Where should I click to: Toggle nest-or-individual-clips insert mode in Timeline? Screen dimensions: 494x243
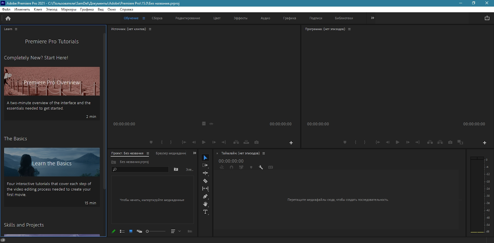(222, 167)
